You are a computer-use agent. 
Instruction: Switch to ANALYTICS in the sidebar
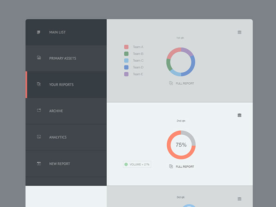[66, 137]
